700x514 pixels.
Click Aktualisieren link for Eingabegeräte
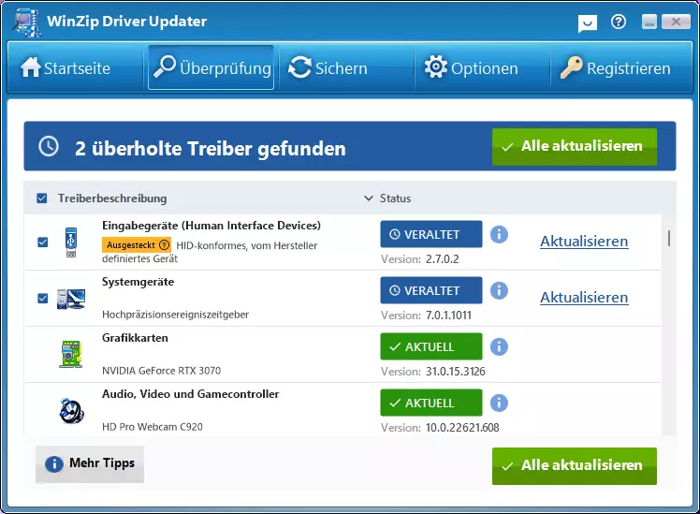(x=584, y=242)
